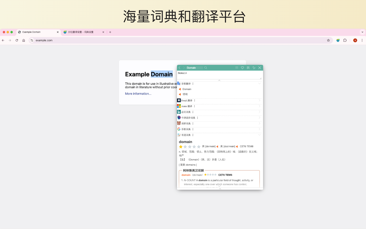Open the 沙拉查词 menu via the hamburger icon
366x229 pixels.
(x=237, y=68)
